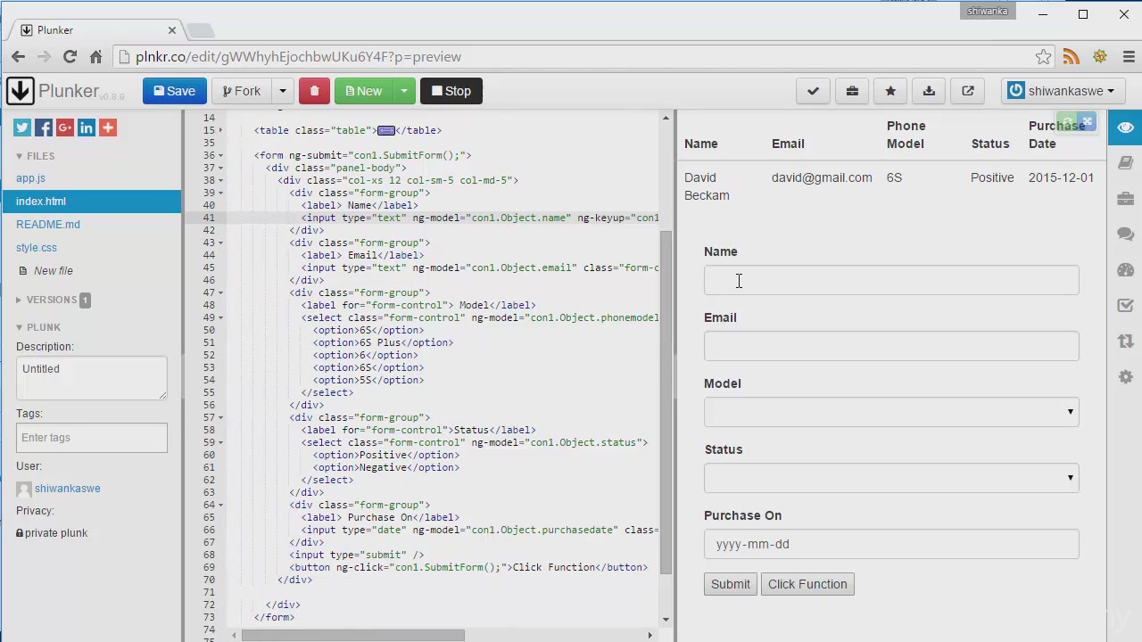Expand the folded table code marker
1142x642 pixels.
tap(385, 130)
